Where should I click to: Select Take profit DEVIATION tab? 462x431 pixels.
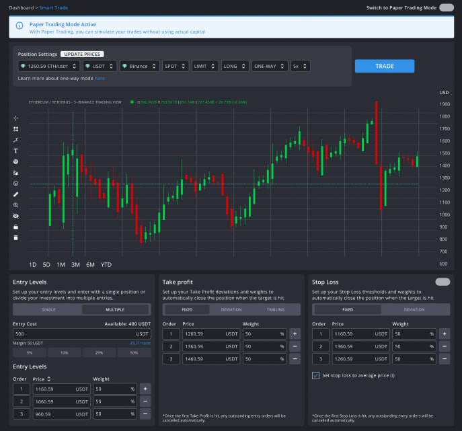[231, 309]
